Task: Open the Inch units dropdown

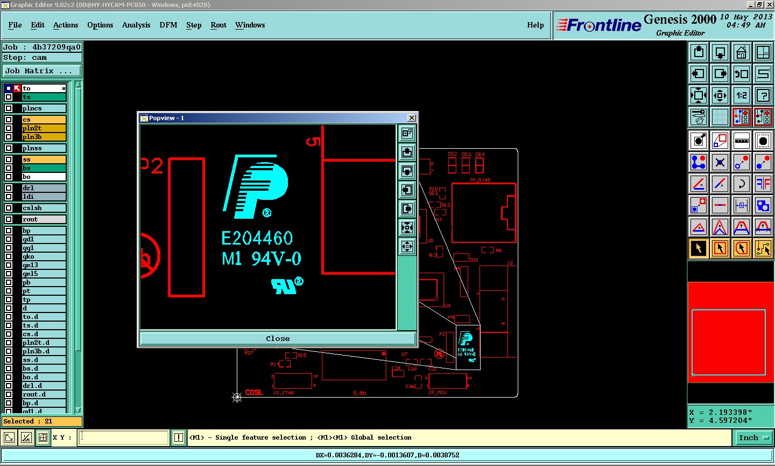Action: click(x=753, y=437)
